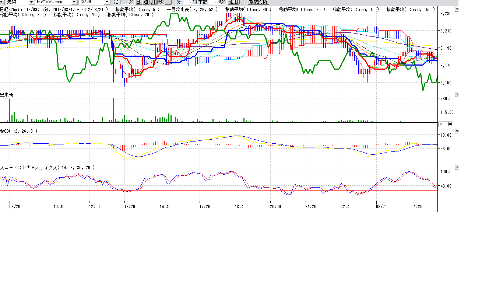Image resolution: width=503 pixels, height=283 pixels.
Task: Open the stochastics panel menu arrow
Action: click(x=457, y=168)
